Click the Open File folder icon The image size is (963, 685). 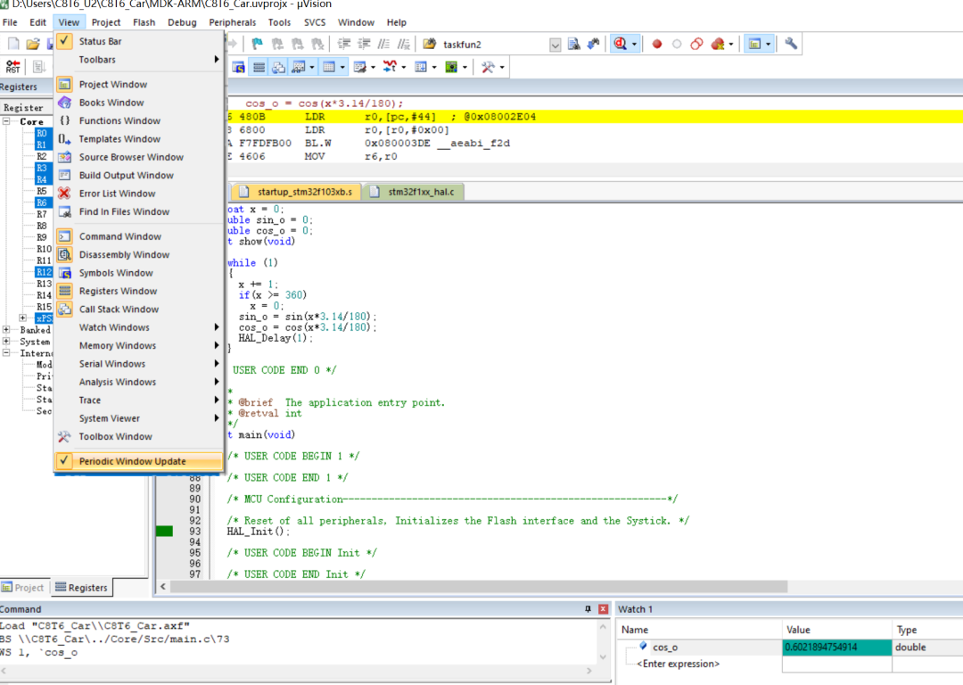tap(33, 44)
